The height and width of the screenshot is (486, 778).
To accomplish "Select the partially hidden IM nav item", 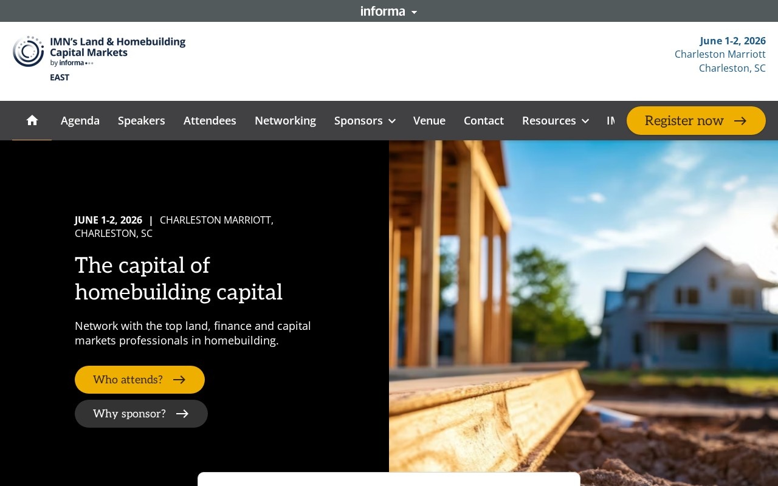I will tap(611, 120).
